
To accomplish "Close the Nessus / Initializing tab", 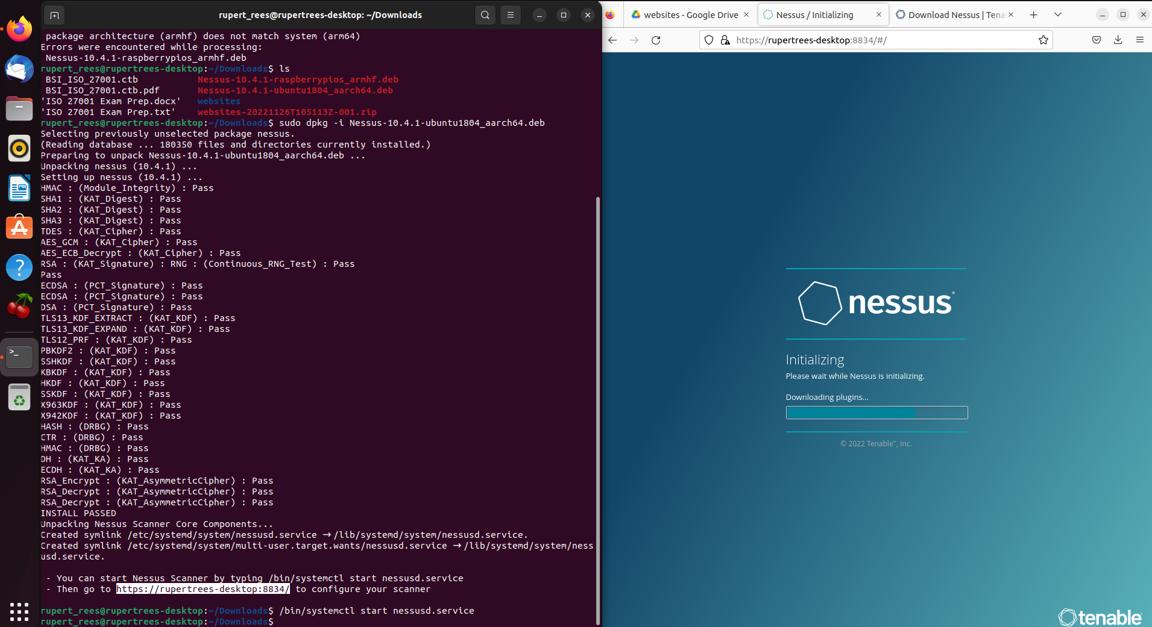I will point(878,15).
